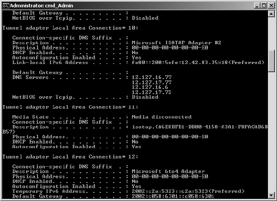Click DNS server address 12.127.17.72
Viewport: 277px width, 201px height.
[x=151, y=92]
